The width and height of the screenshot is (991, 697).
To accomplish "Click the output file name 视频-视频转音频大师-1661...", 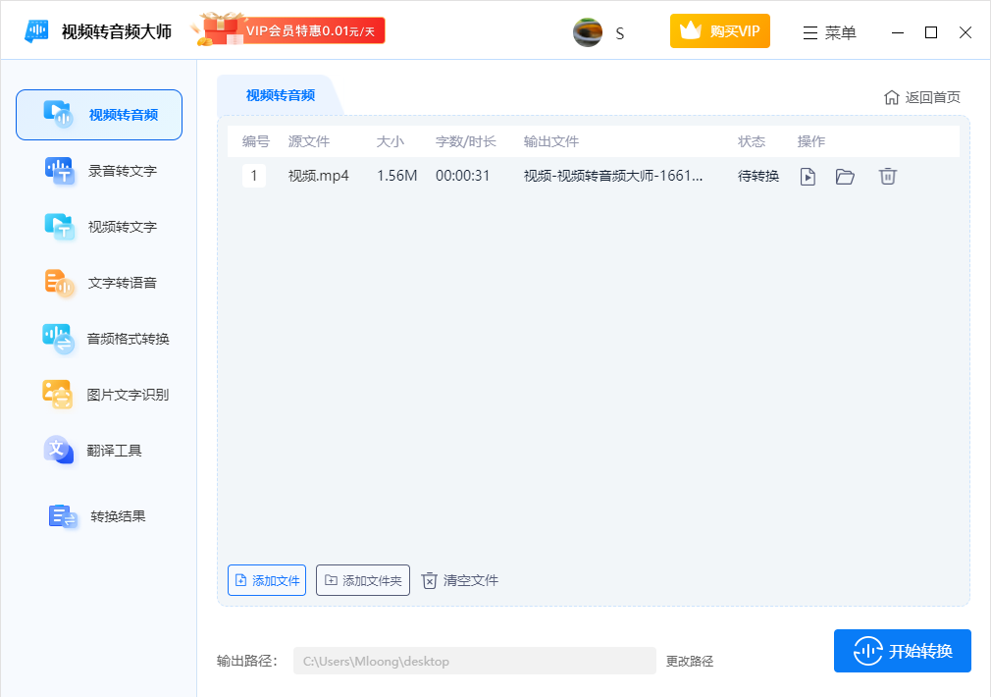I will (x=613, y=176).
